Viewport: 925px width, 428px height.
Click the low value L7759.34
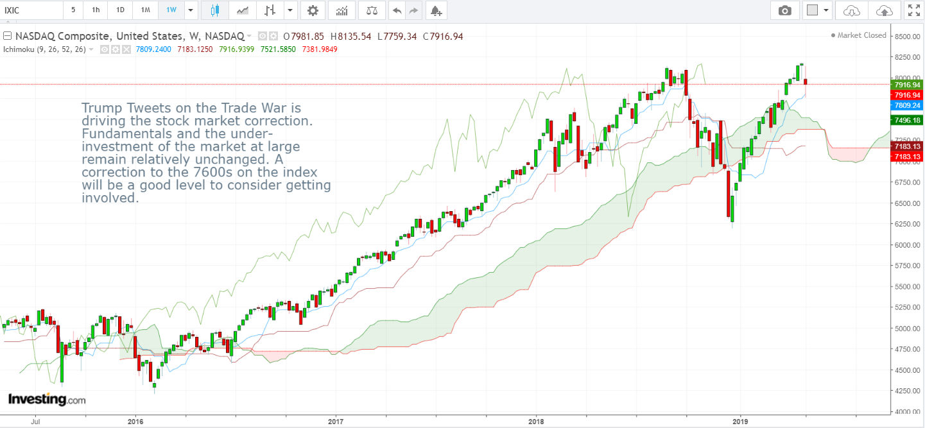[397, 37]
